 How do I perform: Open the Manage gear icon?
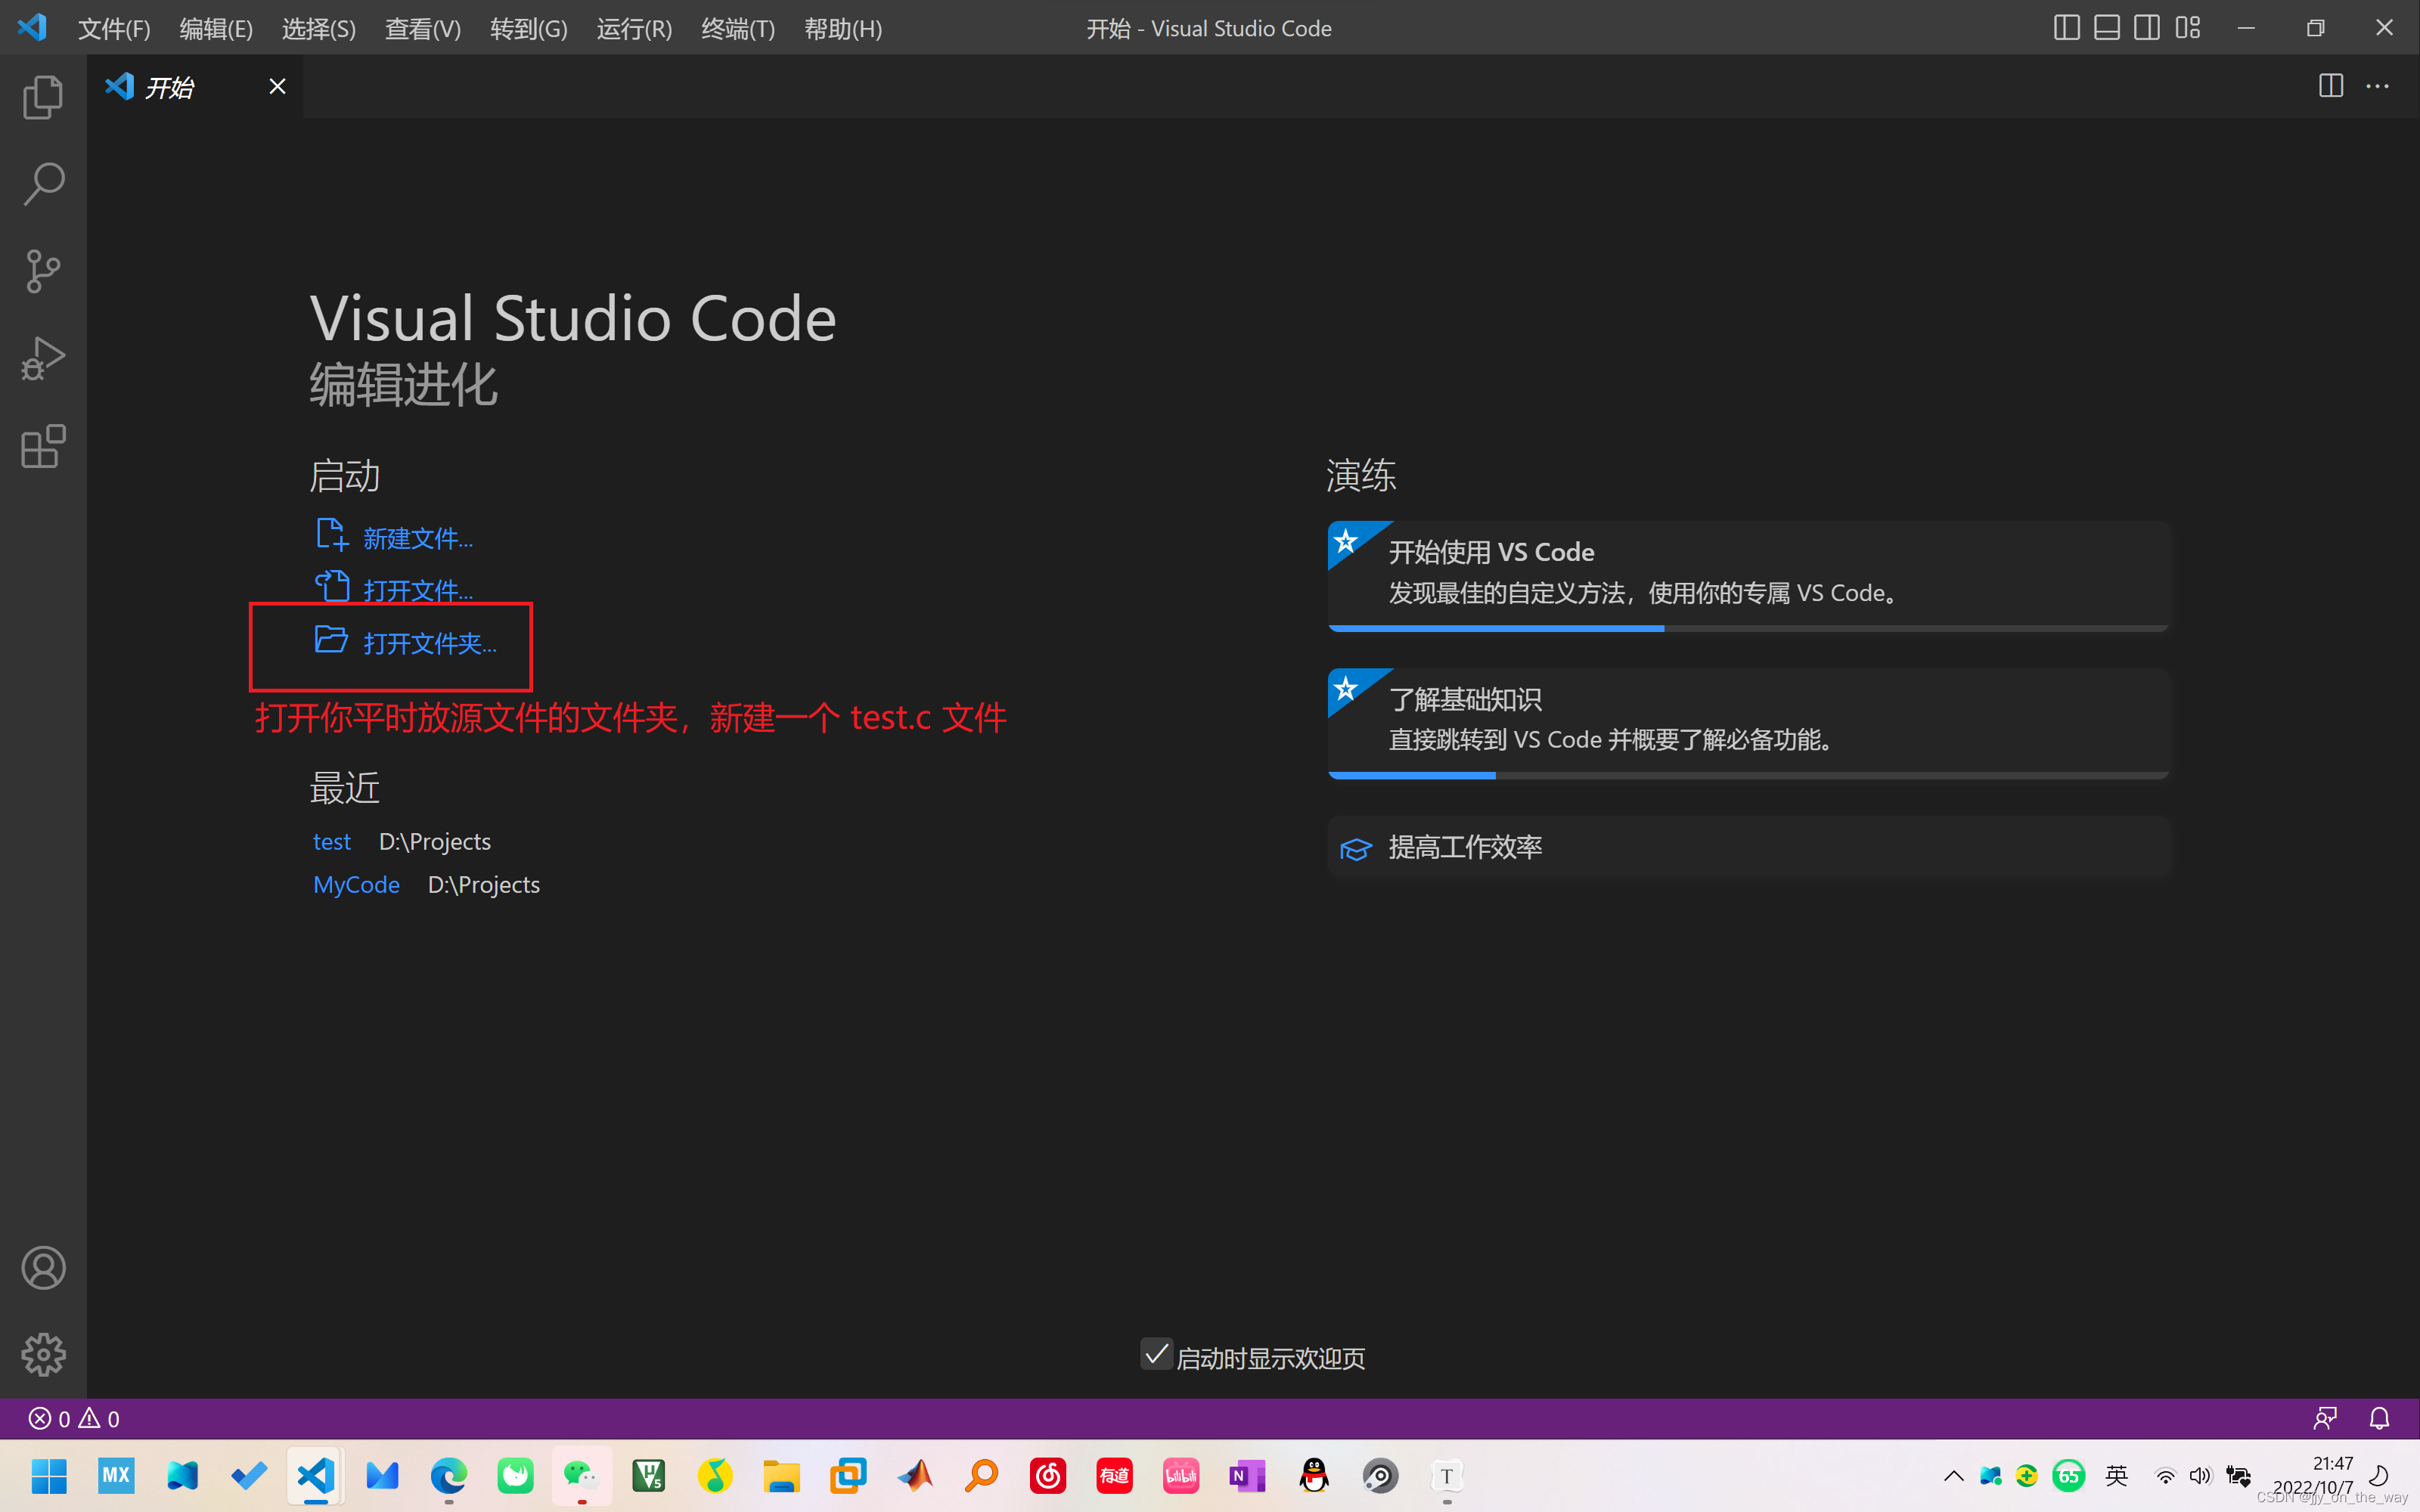(x=43, y=1355)
